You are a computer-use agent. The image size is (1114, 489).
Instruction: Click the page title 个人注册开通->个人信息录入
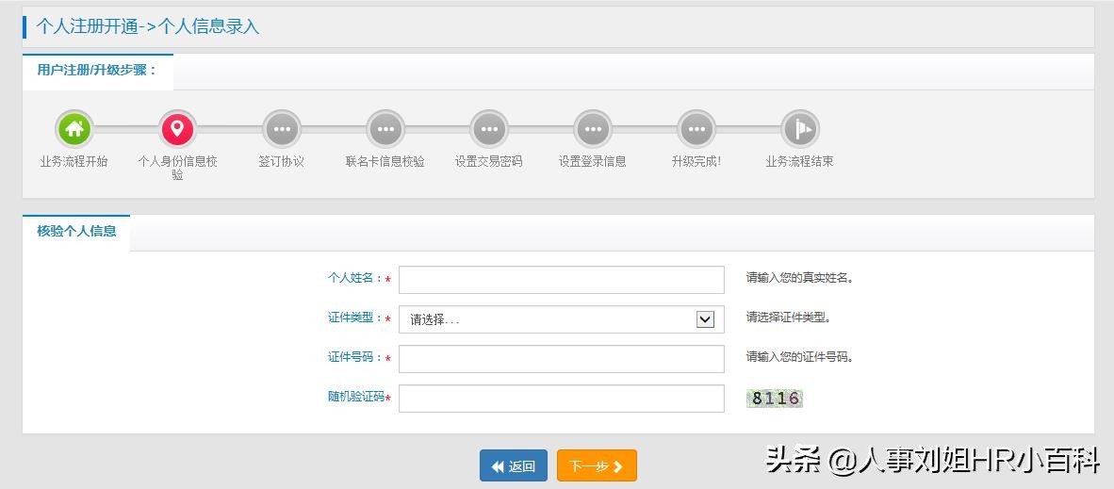[148, 27]
